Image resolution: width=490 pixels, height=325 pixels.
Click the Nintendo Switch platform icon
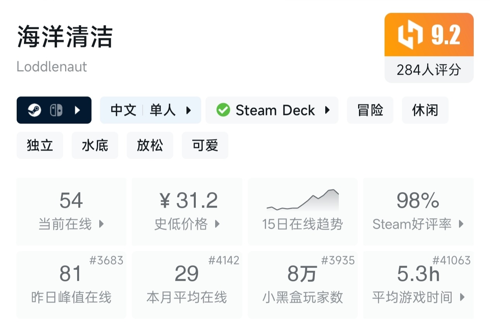pos(56,110)
